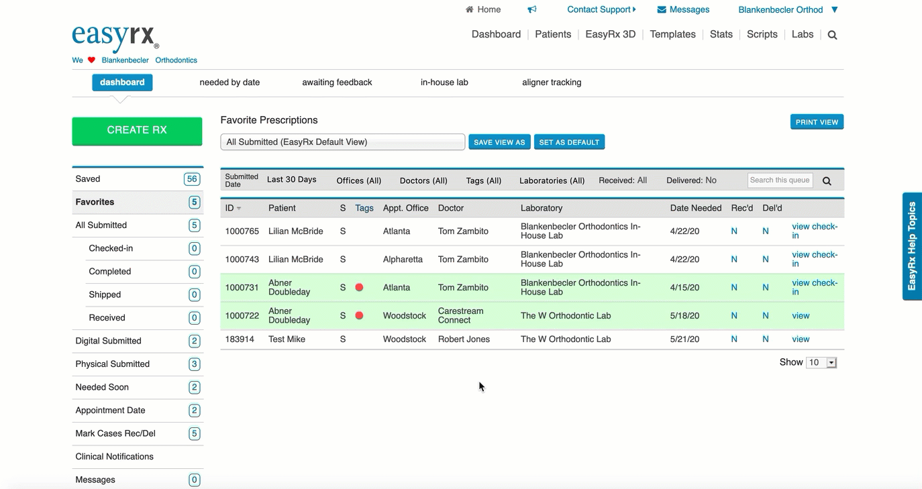Viewport: 922px width, 489px height.
Task: Open view link for Rx 1000722
Action: pyautogui.click(x=801, y=315)
